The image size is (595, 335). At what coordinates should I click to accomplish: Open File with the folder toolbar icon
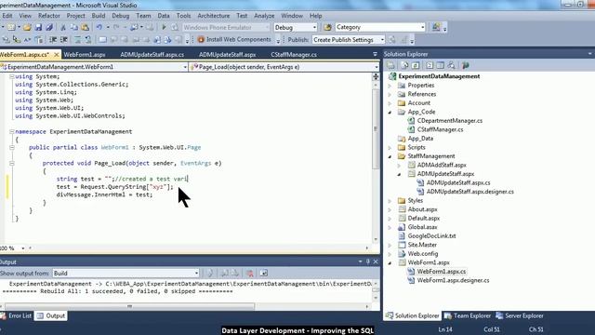pos(27,27)
